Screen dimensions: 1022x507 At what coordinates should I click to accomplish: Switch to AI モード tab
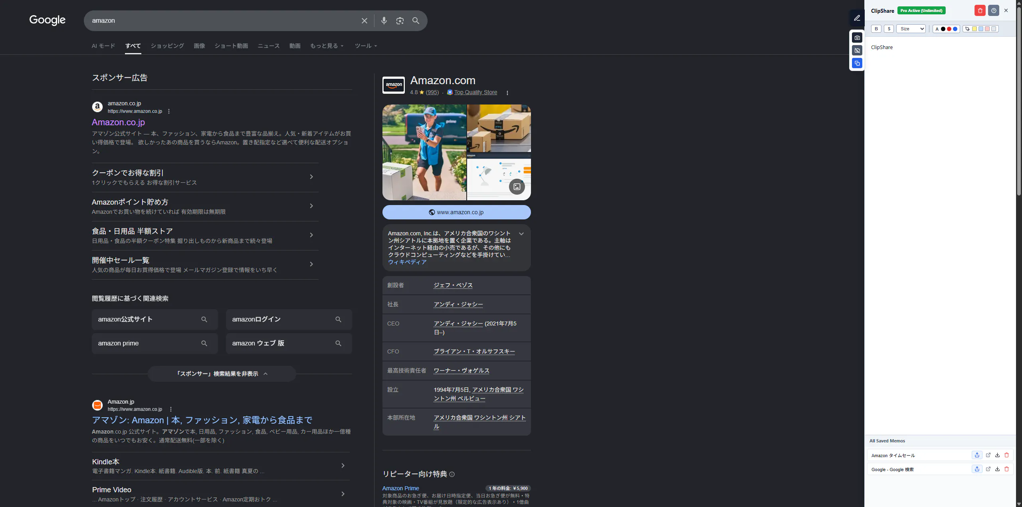click(x=103, y=46)
